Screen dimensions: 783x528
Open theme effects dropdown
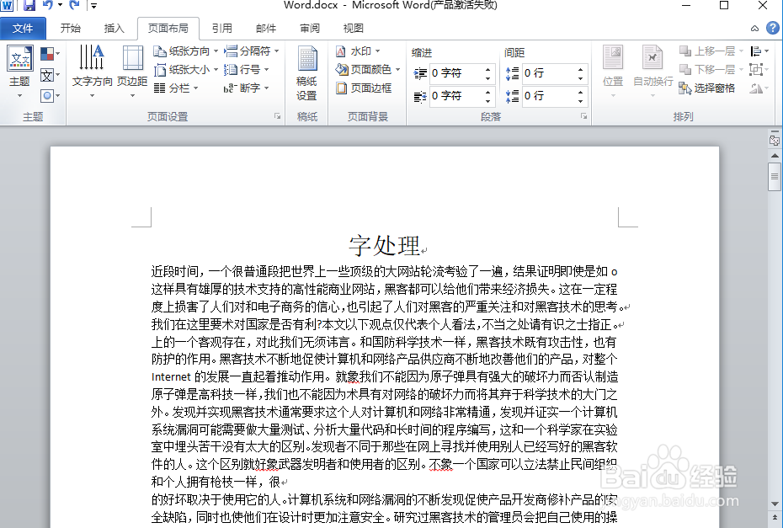click(x=50, y=95)
